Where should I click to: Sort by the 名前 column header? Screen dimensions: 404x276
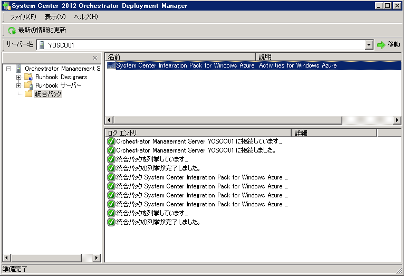pos(180,56)
